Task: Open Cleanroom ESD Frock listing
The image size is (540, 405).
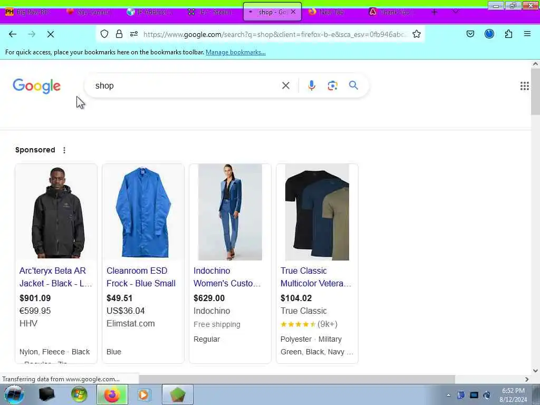Action: click(141, 277)
